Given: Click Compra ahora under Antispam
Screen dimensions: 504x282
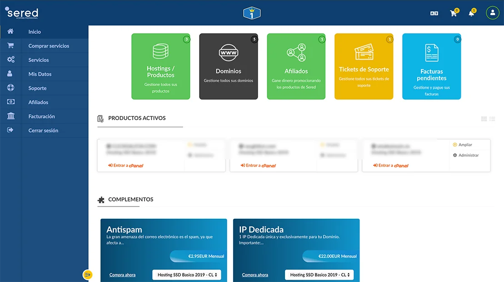Looking at the screenshot, I should [122, 275].
